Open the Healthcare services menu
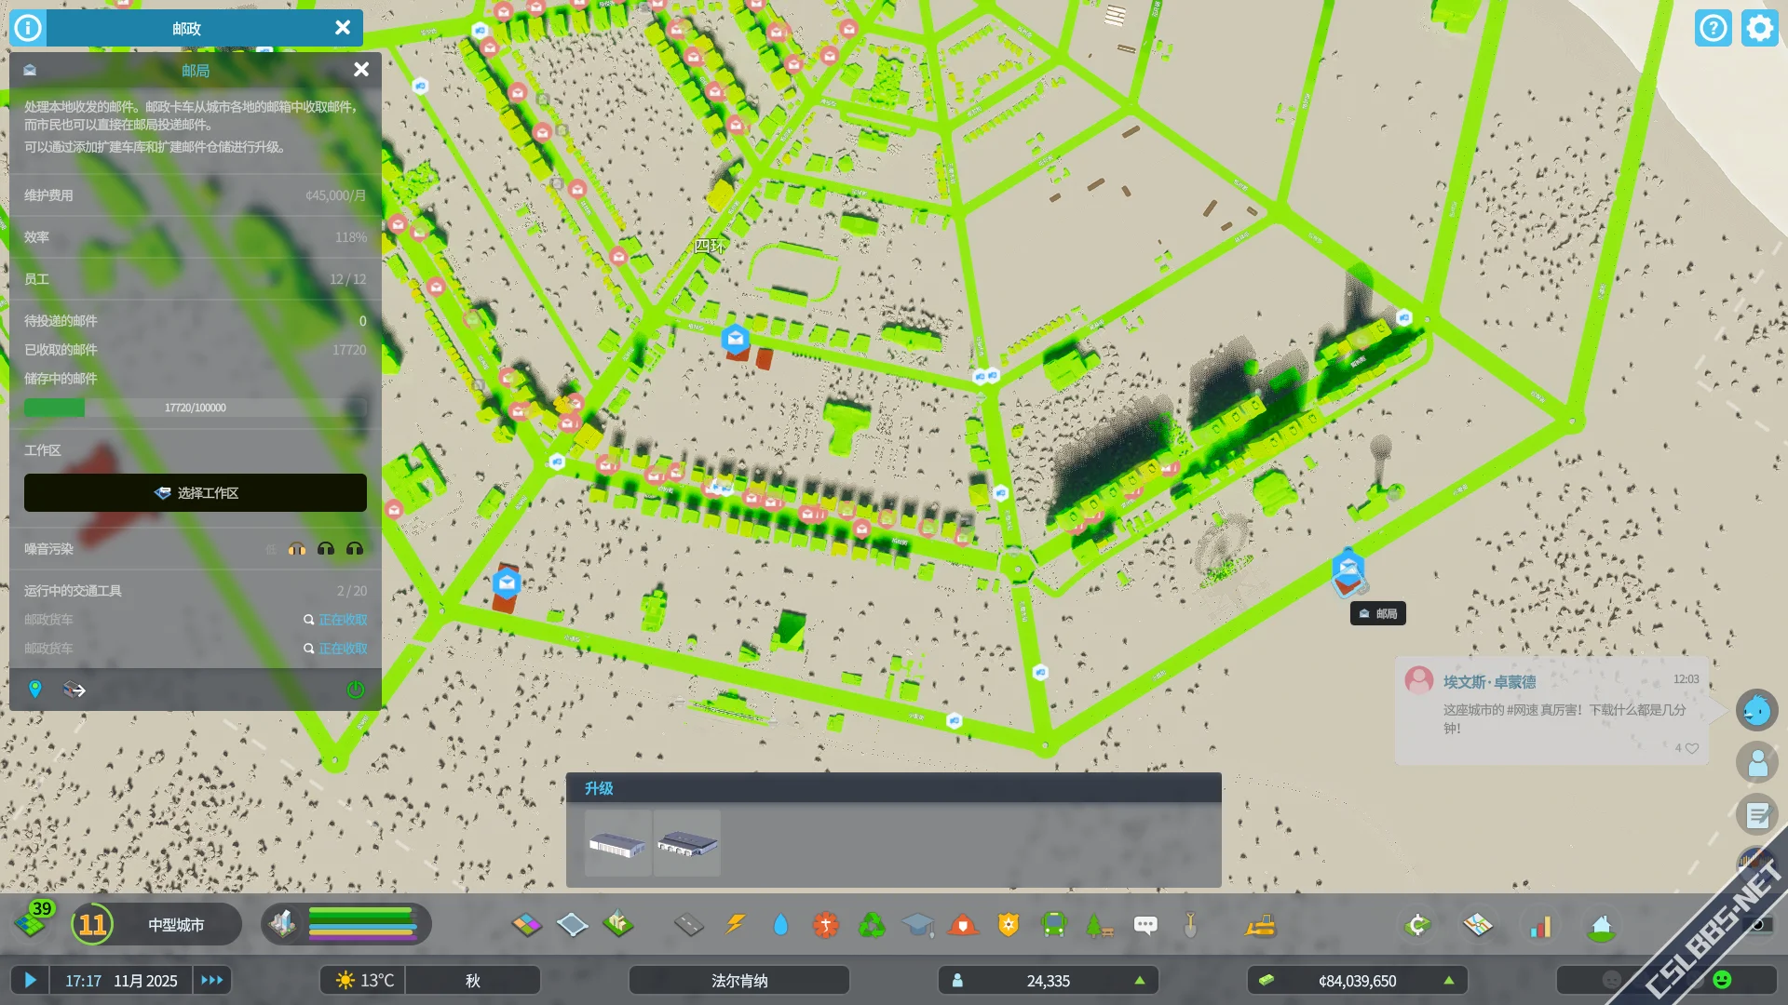Screen dimensions: 1788x1005 tap(826, 925)
